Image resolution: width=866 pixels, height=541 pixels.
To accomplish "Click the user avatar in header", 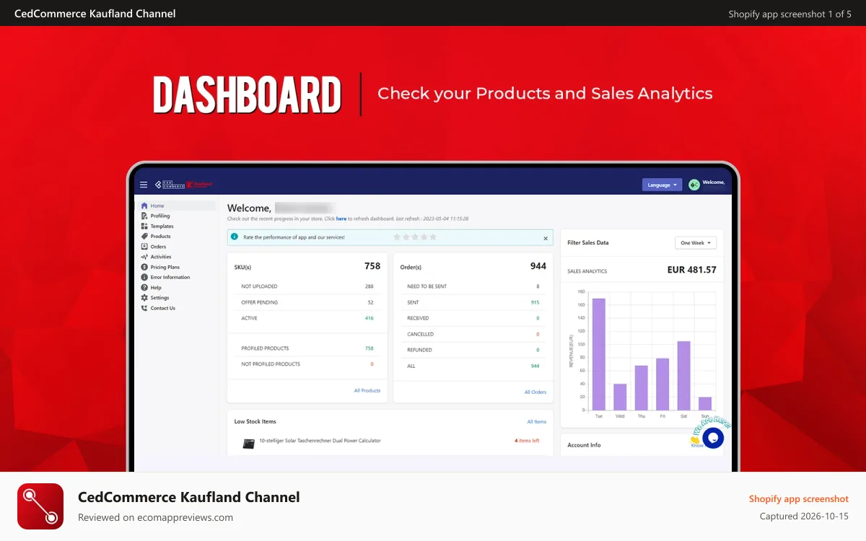I will coord(694,185).
